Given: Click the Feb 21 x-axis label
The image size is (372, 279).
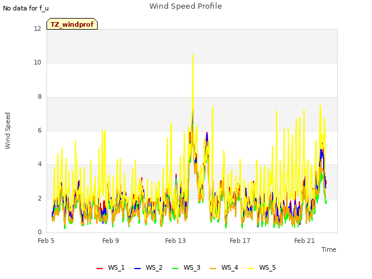Looking at the screenshot, I should pyautogui.click(x=305, y=241).
